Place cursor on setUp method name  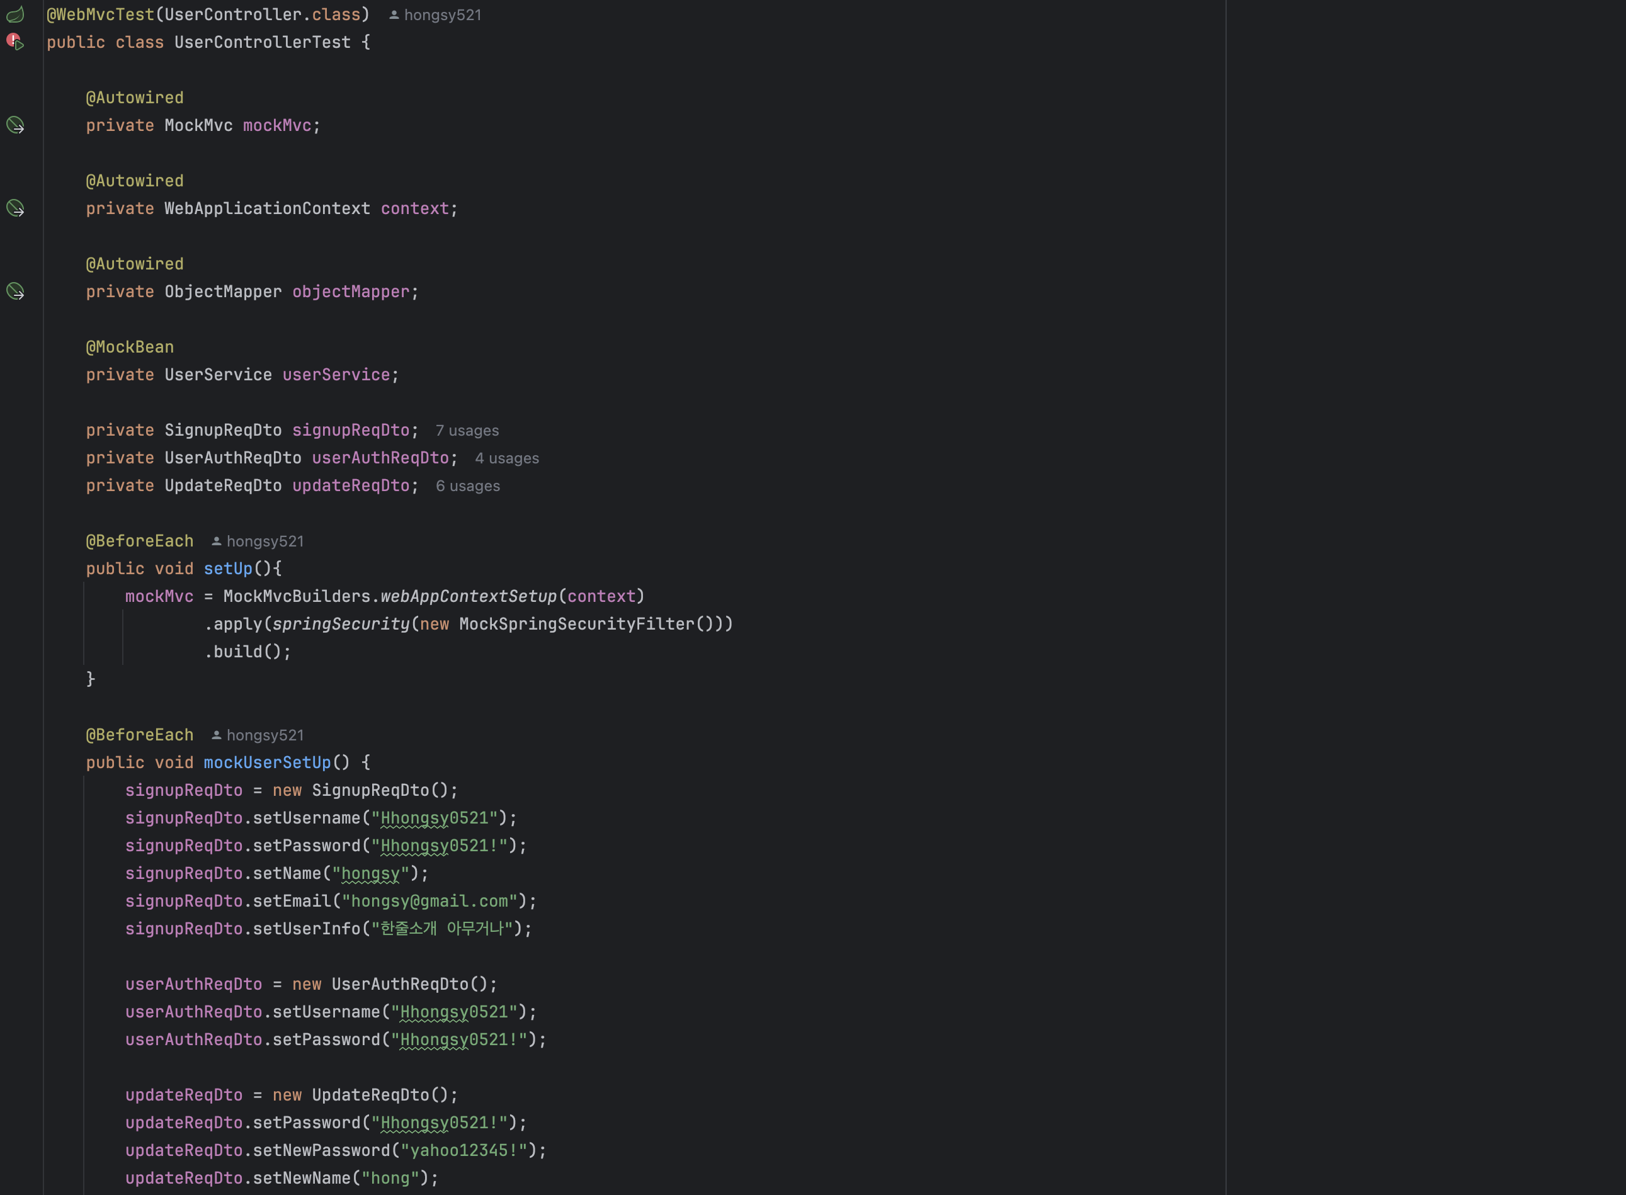pyautogui.click(x=228, y=569)
